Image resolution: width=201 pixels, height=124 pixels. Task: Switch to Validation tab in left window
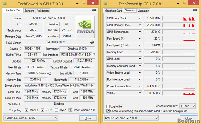(43, 11)
